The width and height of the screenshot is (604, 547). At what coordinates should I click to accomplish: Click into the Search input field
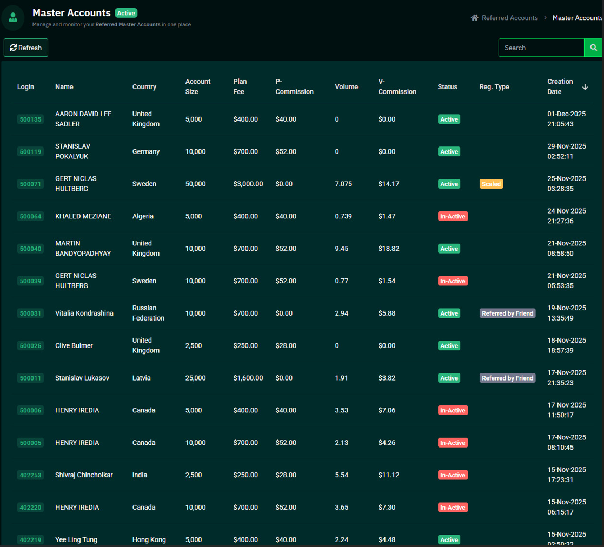click(x=541, y=48)
